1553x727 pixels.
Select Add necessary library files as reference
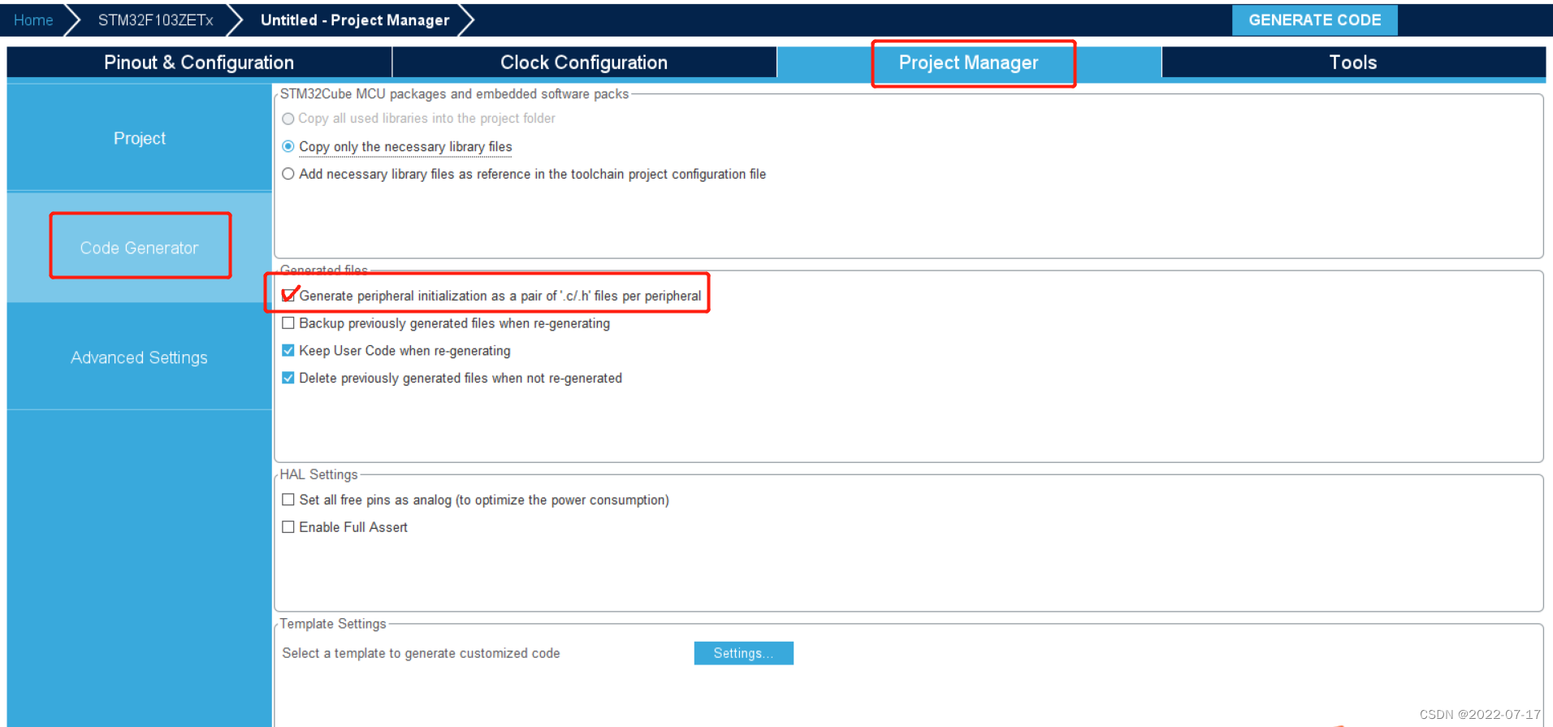tap(288, 174)
